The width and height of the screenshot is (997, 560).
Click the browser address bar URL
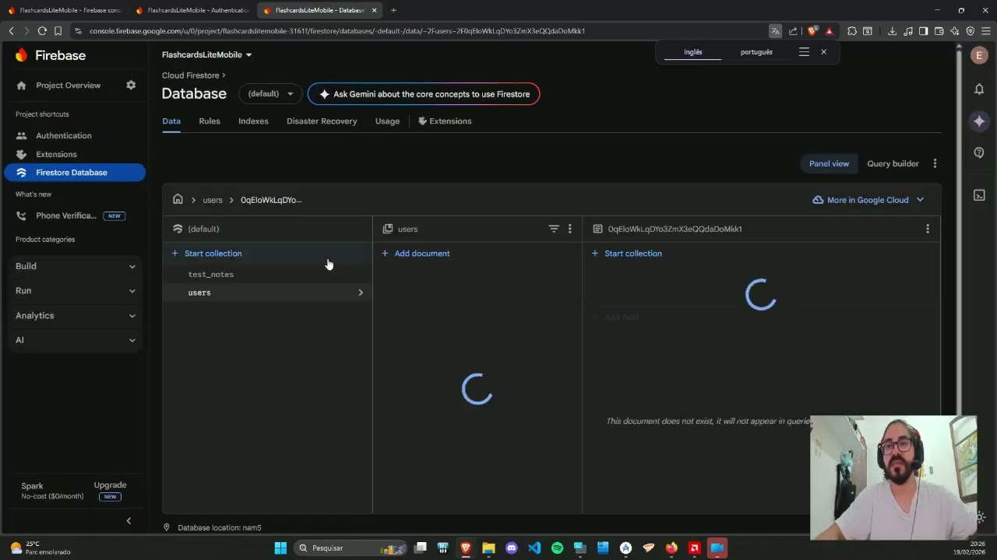[337, 31]
